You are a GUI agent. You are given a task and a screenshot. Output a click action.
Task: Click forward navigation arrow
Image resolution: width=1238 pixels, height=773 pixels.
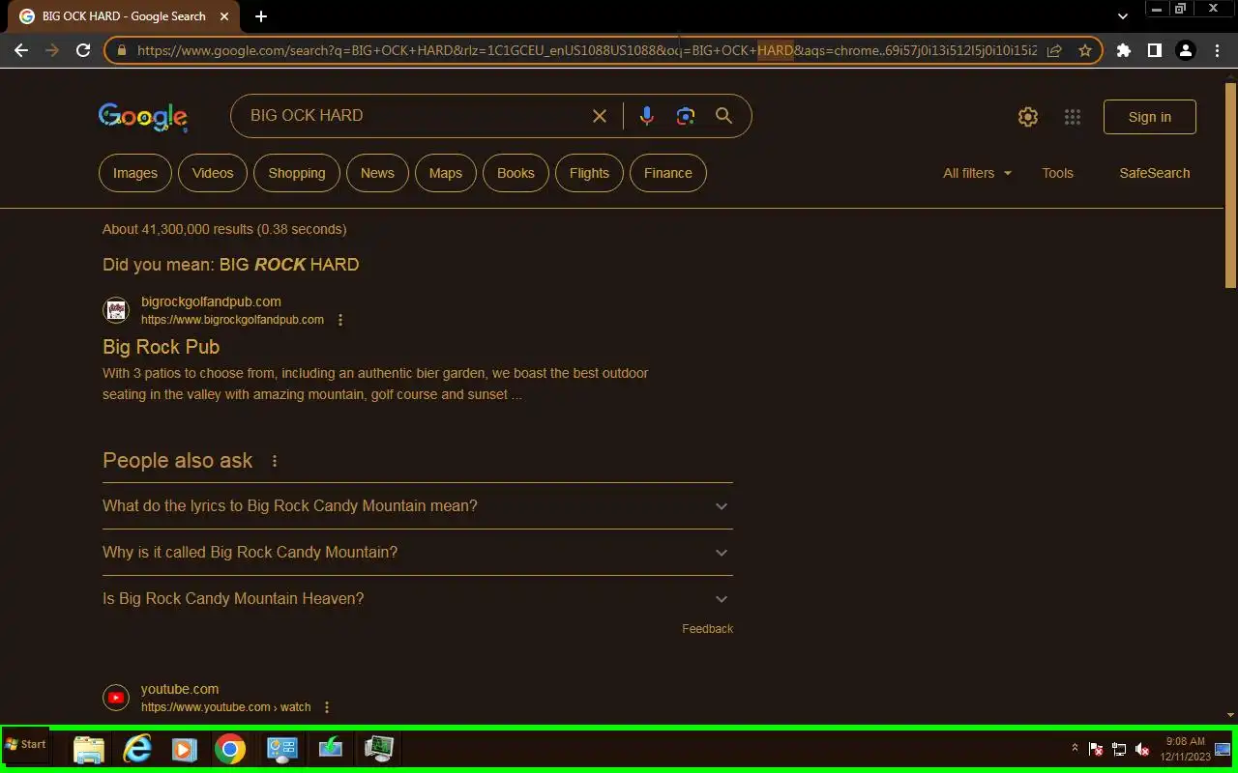(x=52, y=50)
